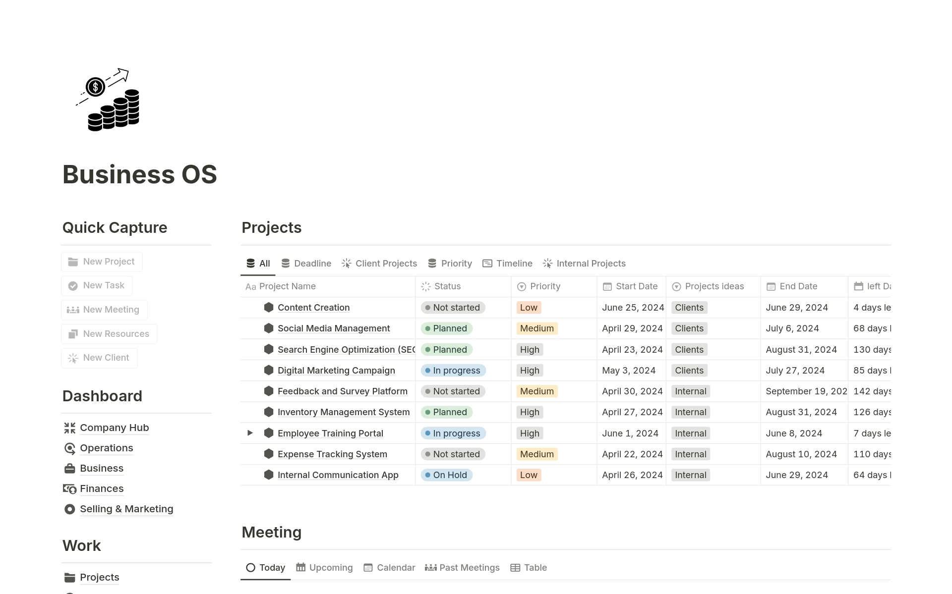Open the Digital Marketing Campaign project link
952x594 pixels.
point(336,371)
